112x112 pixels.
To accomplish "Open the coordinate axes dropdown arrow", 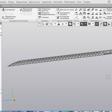I will 66,24.
